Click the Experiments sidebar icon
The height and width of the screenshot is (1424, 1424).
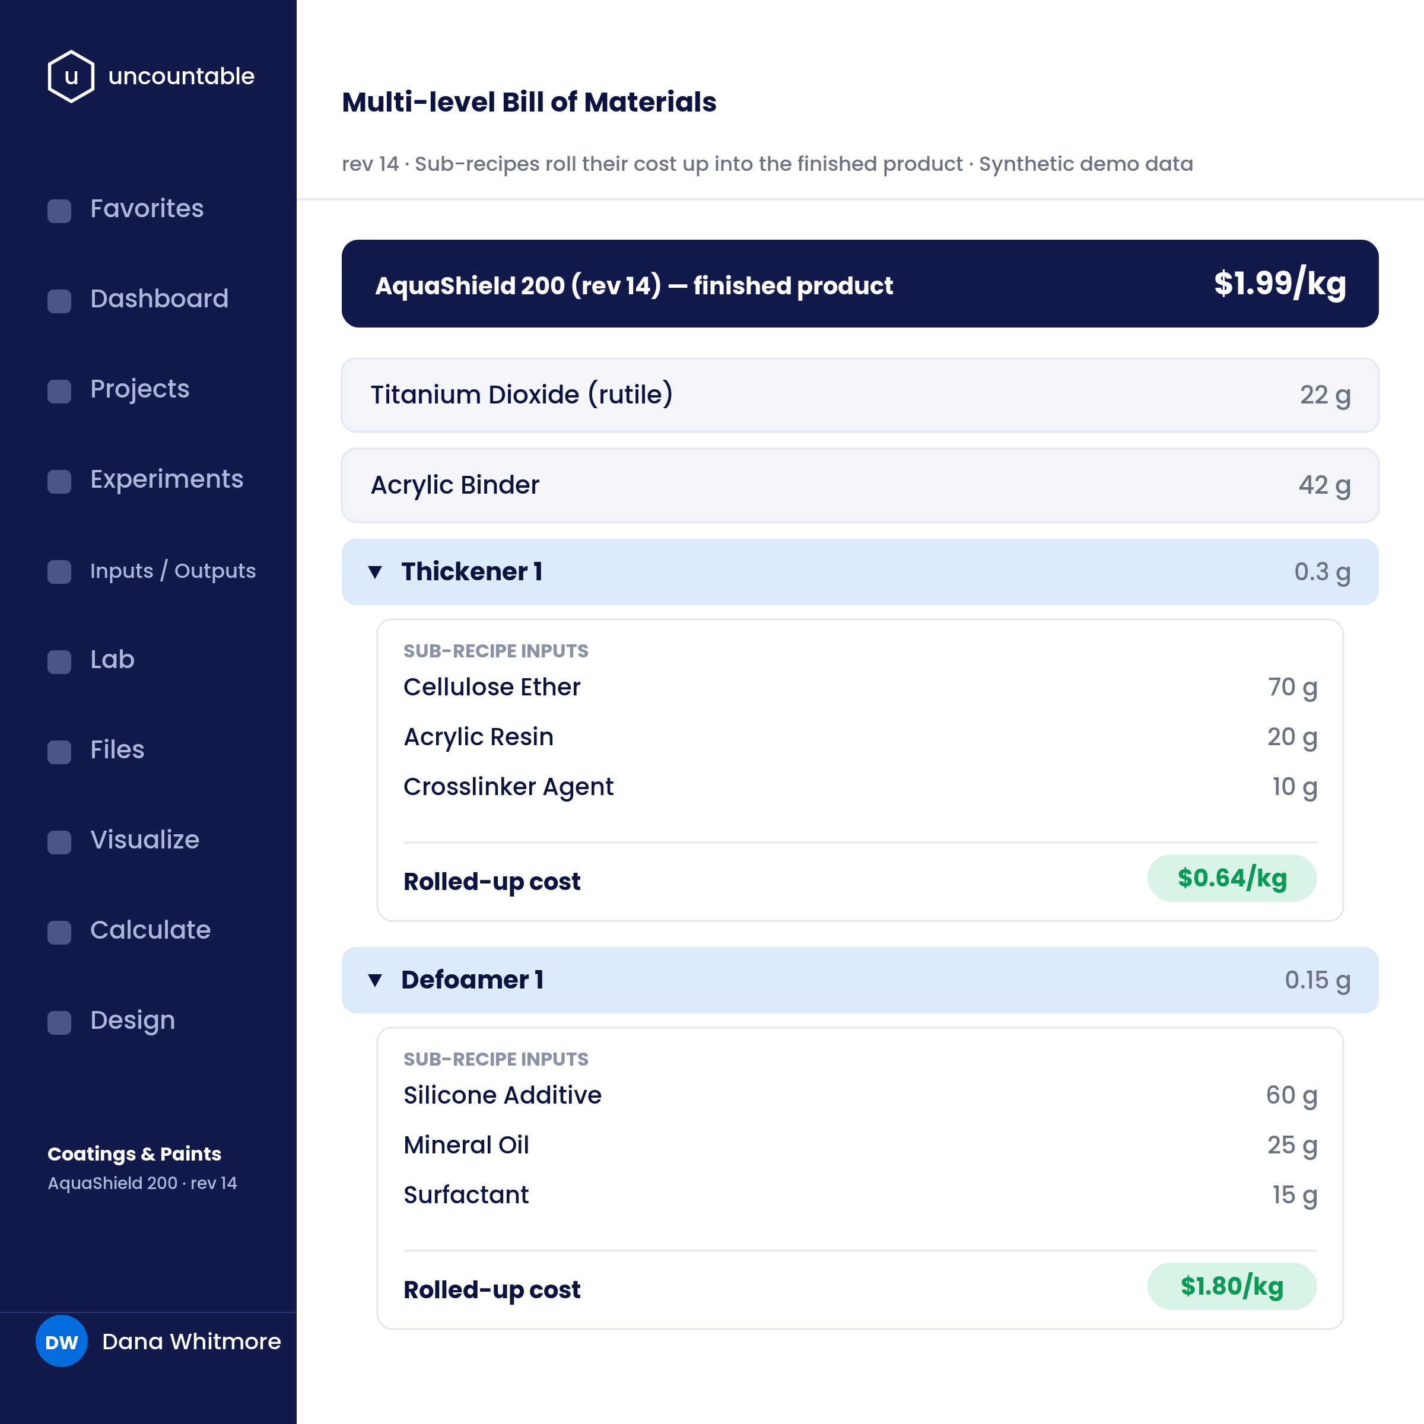[x=60, y=481]
